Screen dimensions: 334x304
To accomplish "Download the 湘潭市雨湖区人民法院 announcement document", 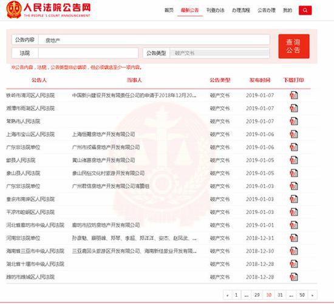I will click(x=294, y=108).
